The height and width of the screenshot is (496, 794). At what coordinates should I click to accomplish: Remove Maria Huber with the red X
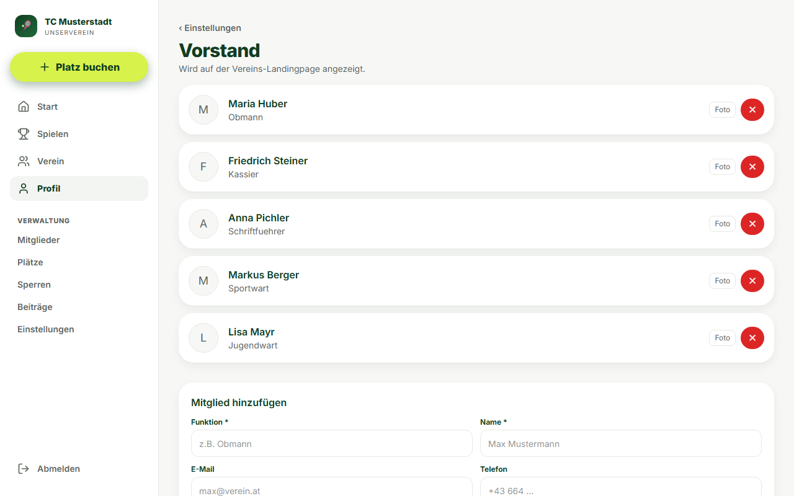[x=752, y=110]
